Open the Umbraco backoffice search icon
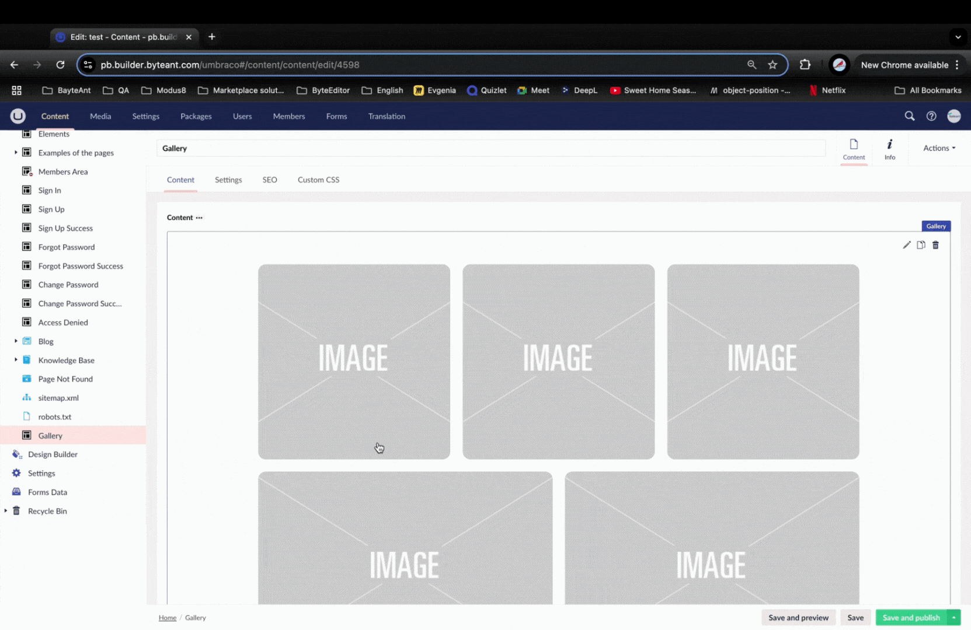971x630 pixels. click(x=909, y=116)
